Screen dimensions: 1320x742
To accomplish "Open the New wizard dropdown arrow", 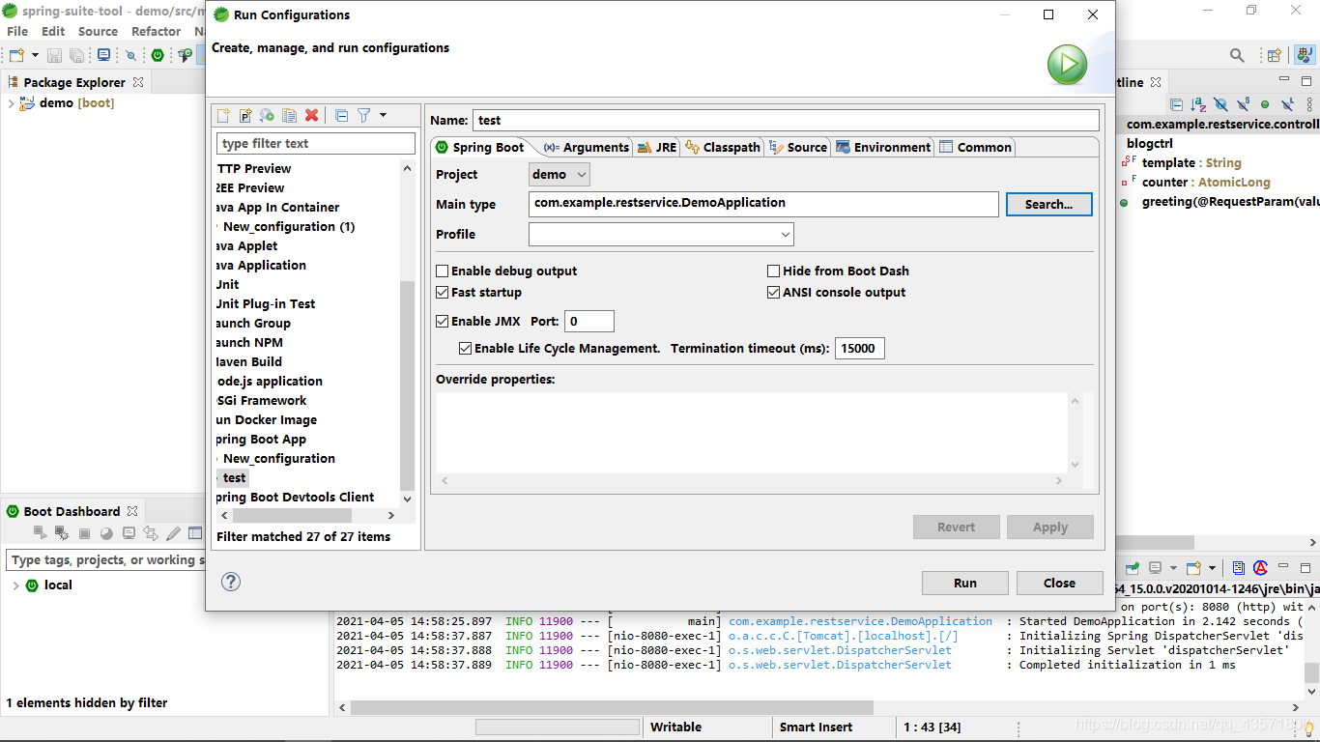I will point(36,55).
